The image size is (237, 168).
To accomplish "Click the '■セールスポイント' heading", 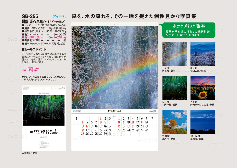I will click(x=34, y=50).
